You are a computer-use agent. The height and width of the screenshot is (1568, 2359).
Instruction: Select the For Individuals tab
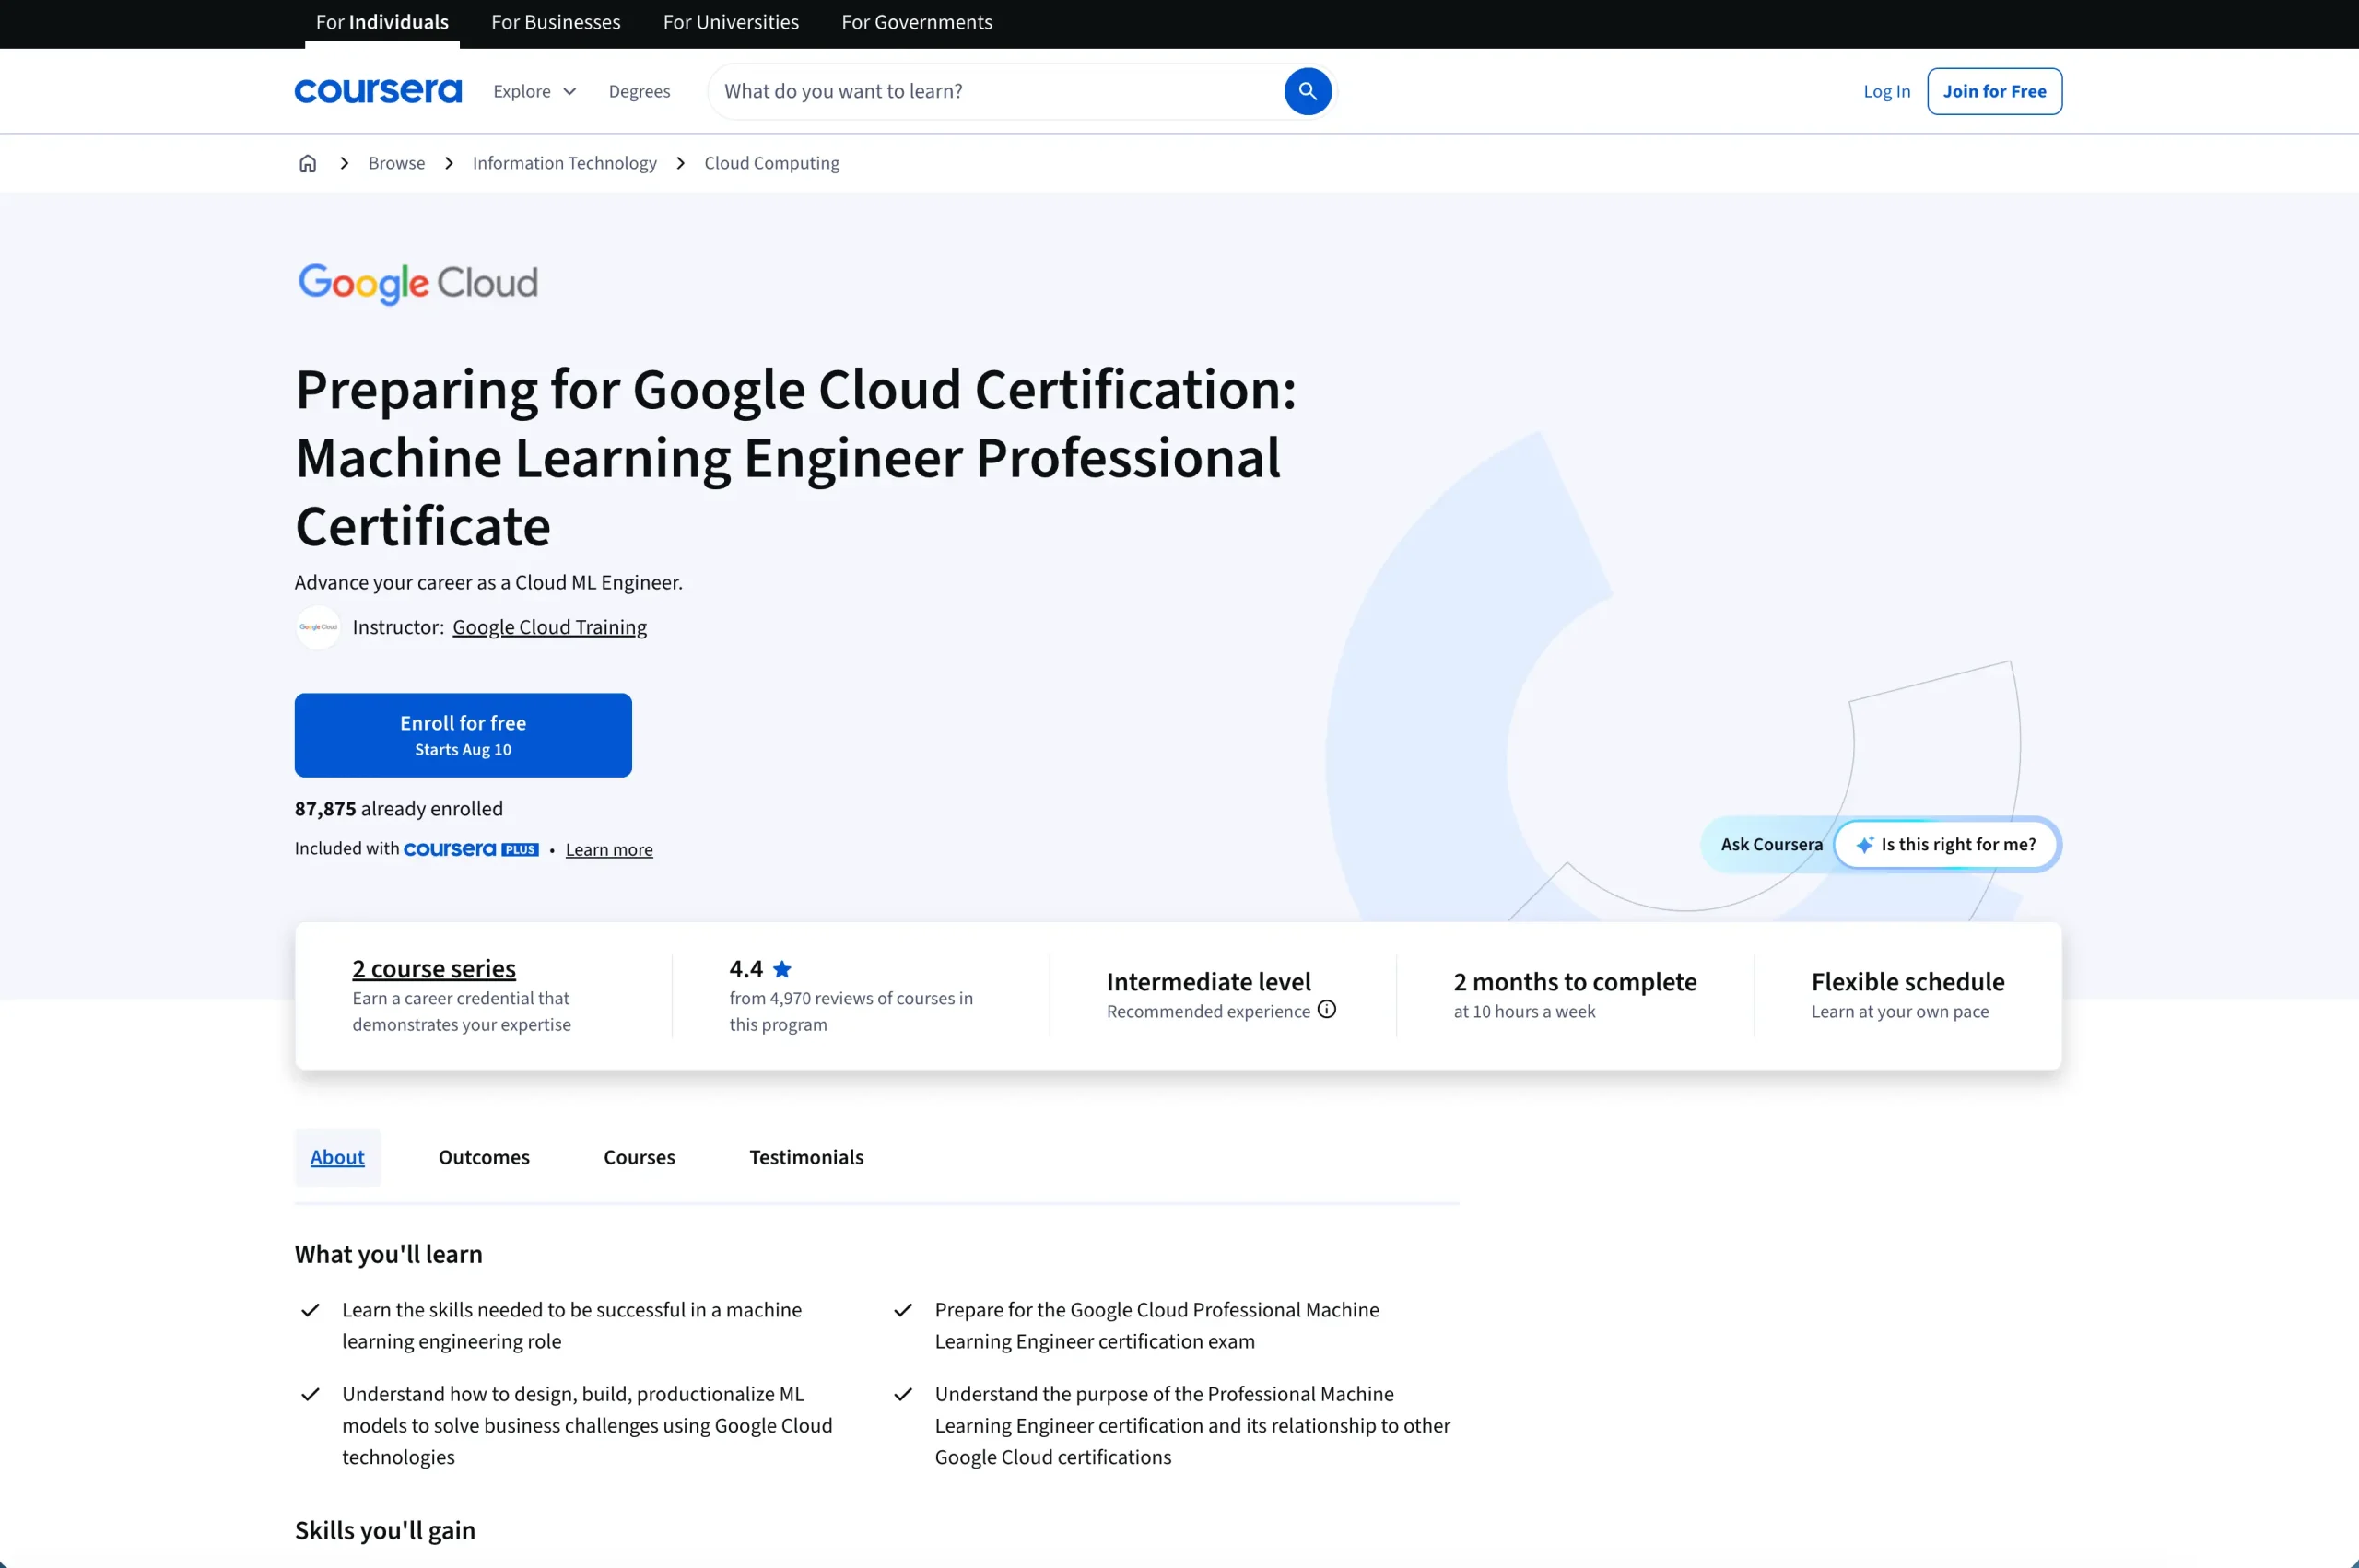(x=382, y=22)
